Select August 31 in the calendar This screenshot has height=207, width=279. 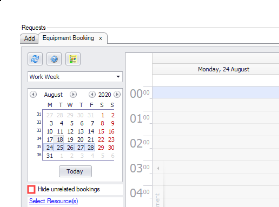(50, 156)
